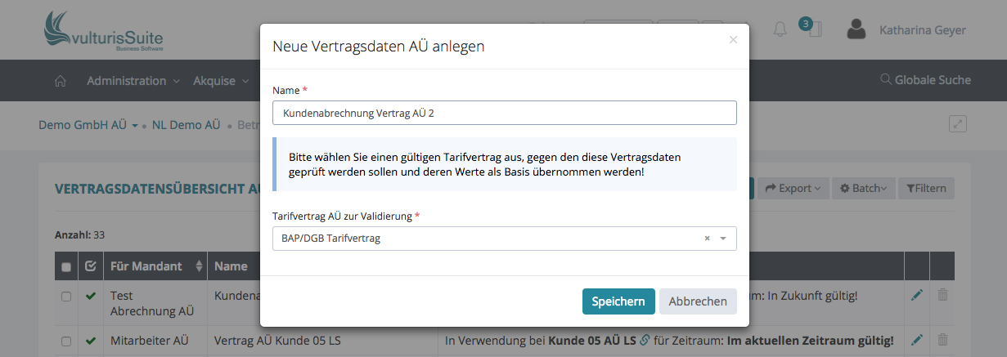Click into the Name input field
This screenshot has width=1007, height=357.
tap(504, 113)
